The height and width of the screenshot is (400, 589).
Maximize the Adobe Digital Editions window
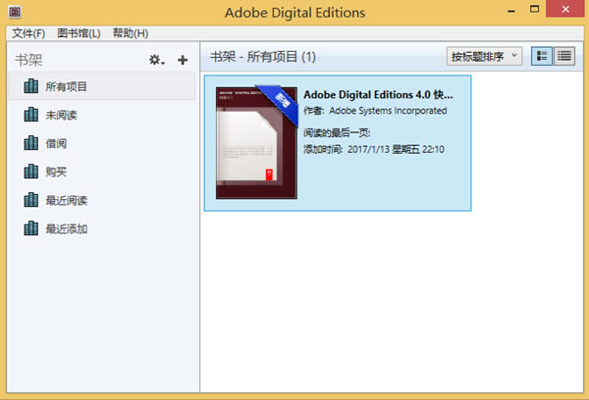pos(534,10)
